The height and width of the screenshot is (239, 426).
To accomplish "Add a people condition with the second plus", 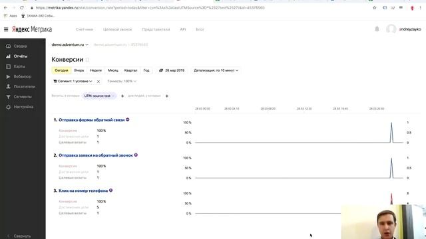I will [167, 96].
